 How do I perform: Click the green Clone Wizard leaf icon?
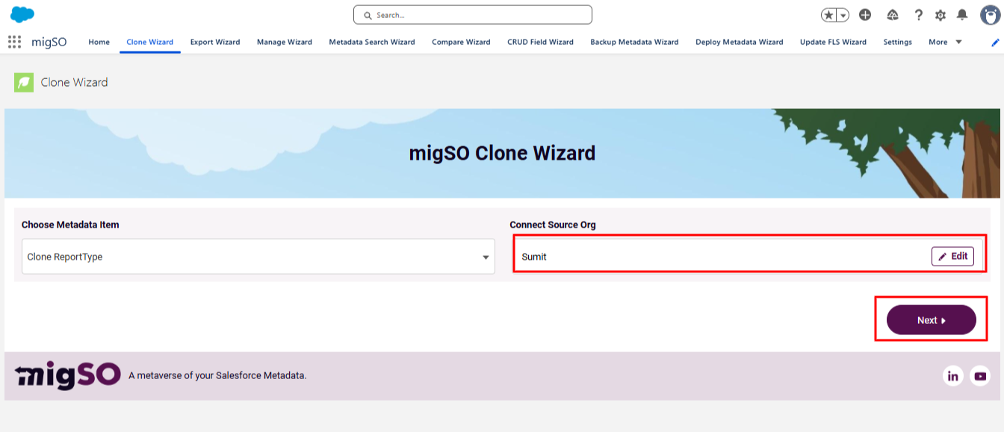coord(24,82)
